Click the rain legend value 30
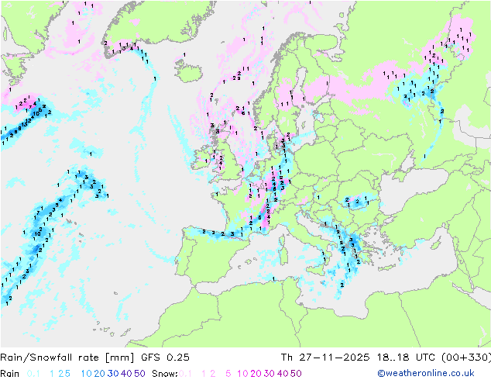 [113, 374]
